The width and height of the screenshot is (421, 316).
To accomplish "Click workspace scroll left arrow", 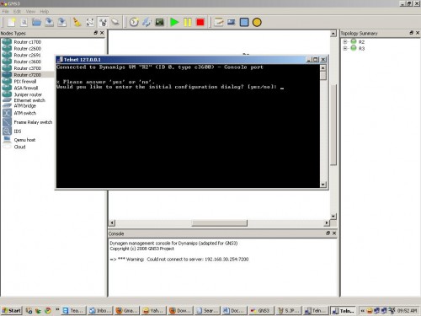I will coord(112,223).
